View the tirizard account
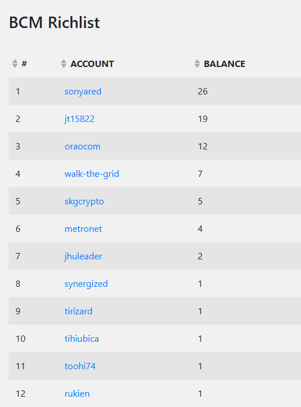This screenshot has width=301, height=407. point(79,311)
